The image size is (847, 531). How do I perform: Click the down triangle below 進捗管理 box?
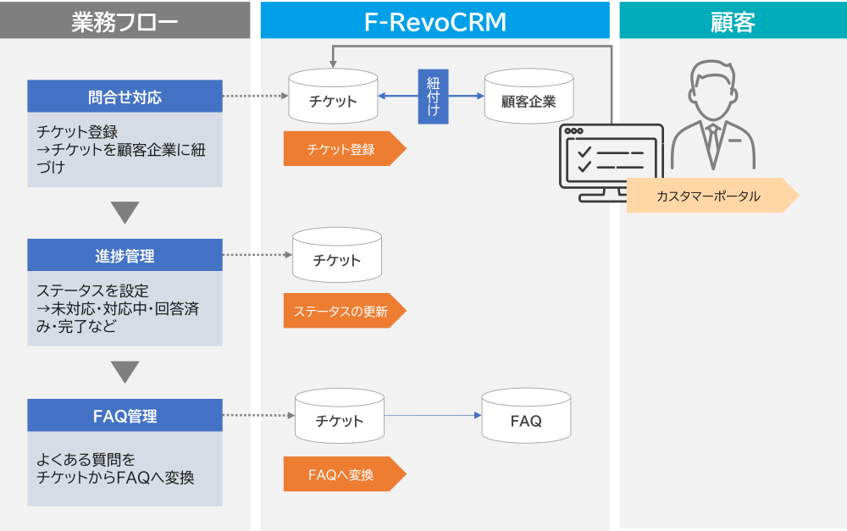125,372
